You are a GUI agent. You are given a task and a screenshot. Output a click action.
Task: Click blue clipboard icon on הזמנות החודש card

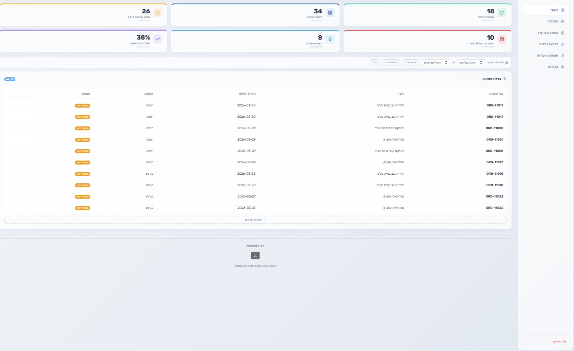click(x=330, y=13)
